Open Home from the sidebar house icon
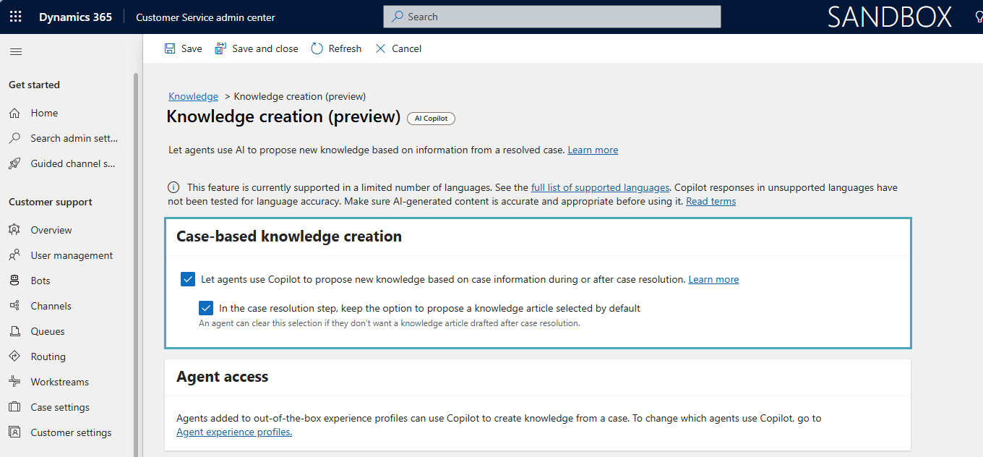 click(x=14, y=113)
